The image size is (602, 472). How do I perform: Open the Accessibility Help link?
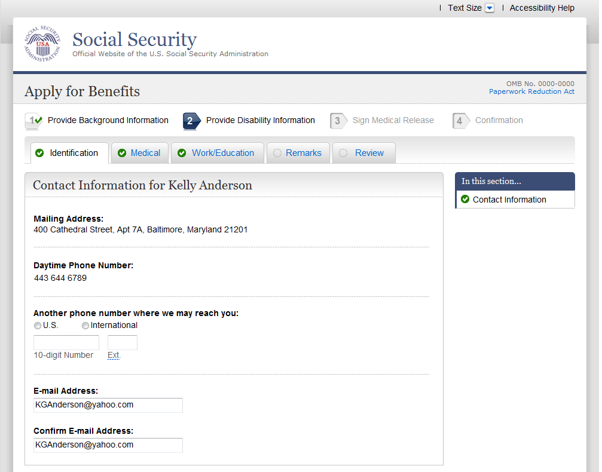tap(542, 8)
